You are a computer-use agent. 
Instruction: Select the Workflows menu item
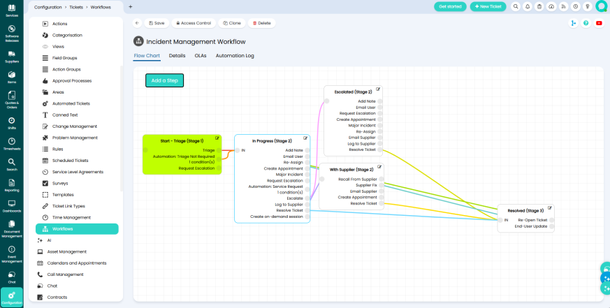click(77, 228)
